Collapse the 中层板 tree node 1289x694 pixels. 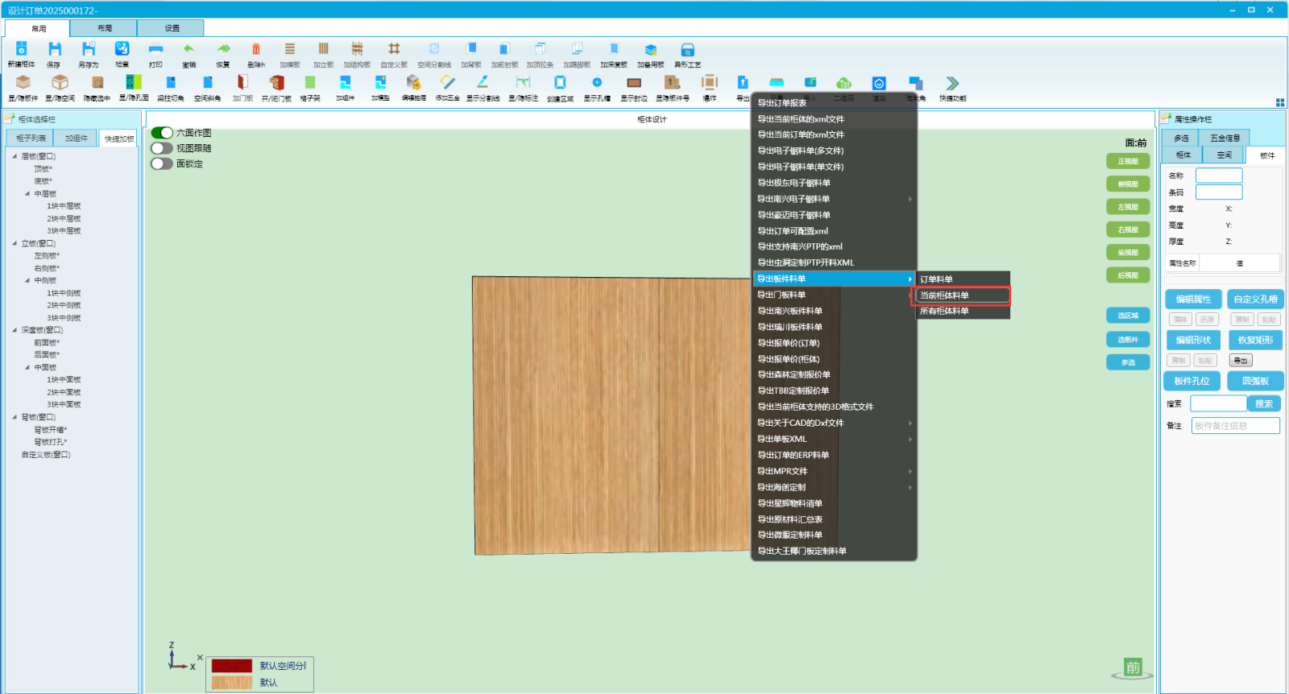point(27,194)
